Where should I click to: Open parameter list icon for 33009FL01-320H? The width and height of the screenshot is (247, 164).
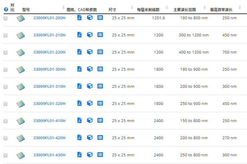(100, 103)
